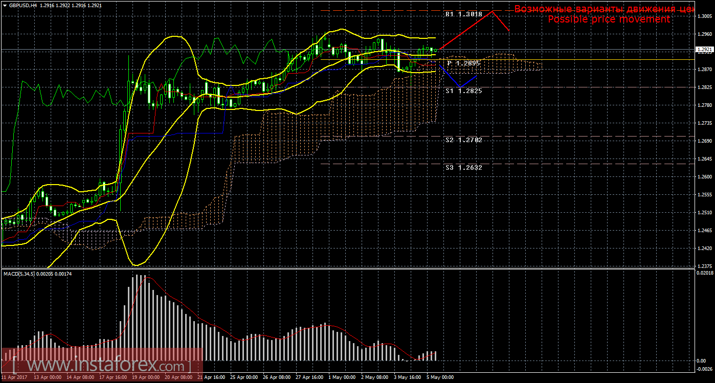Click the 1.3005 price scale value

(704, 16)
